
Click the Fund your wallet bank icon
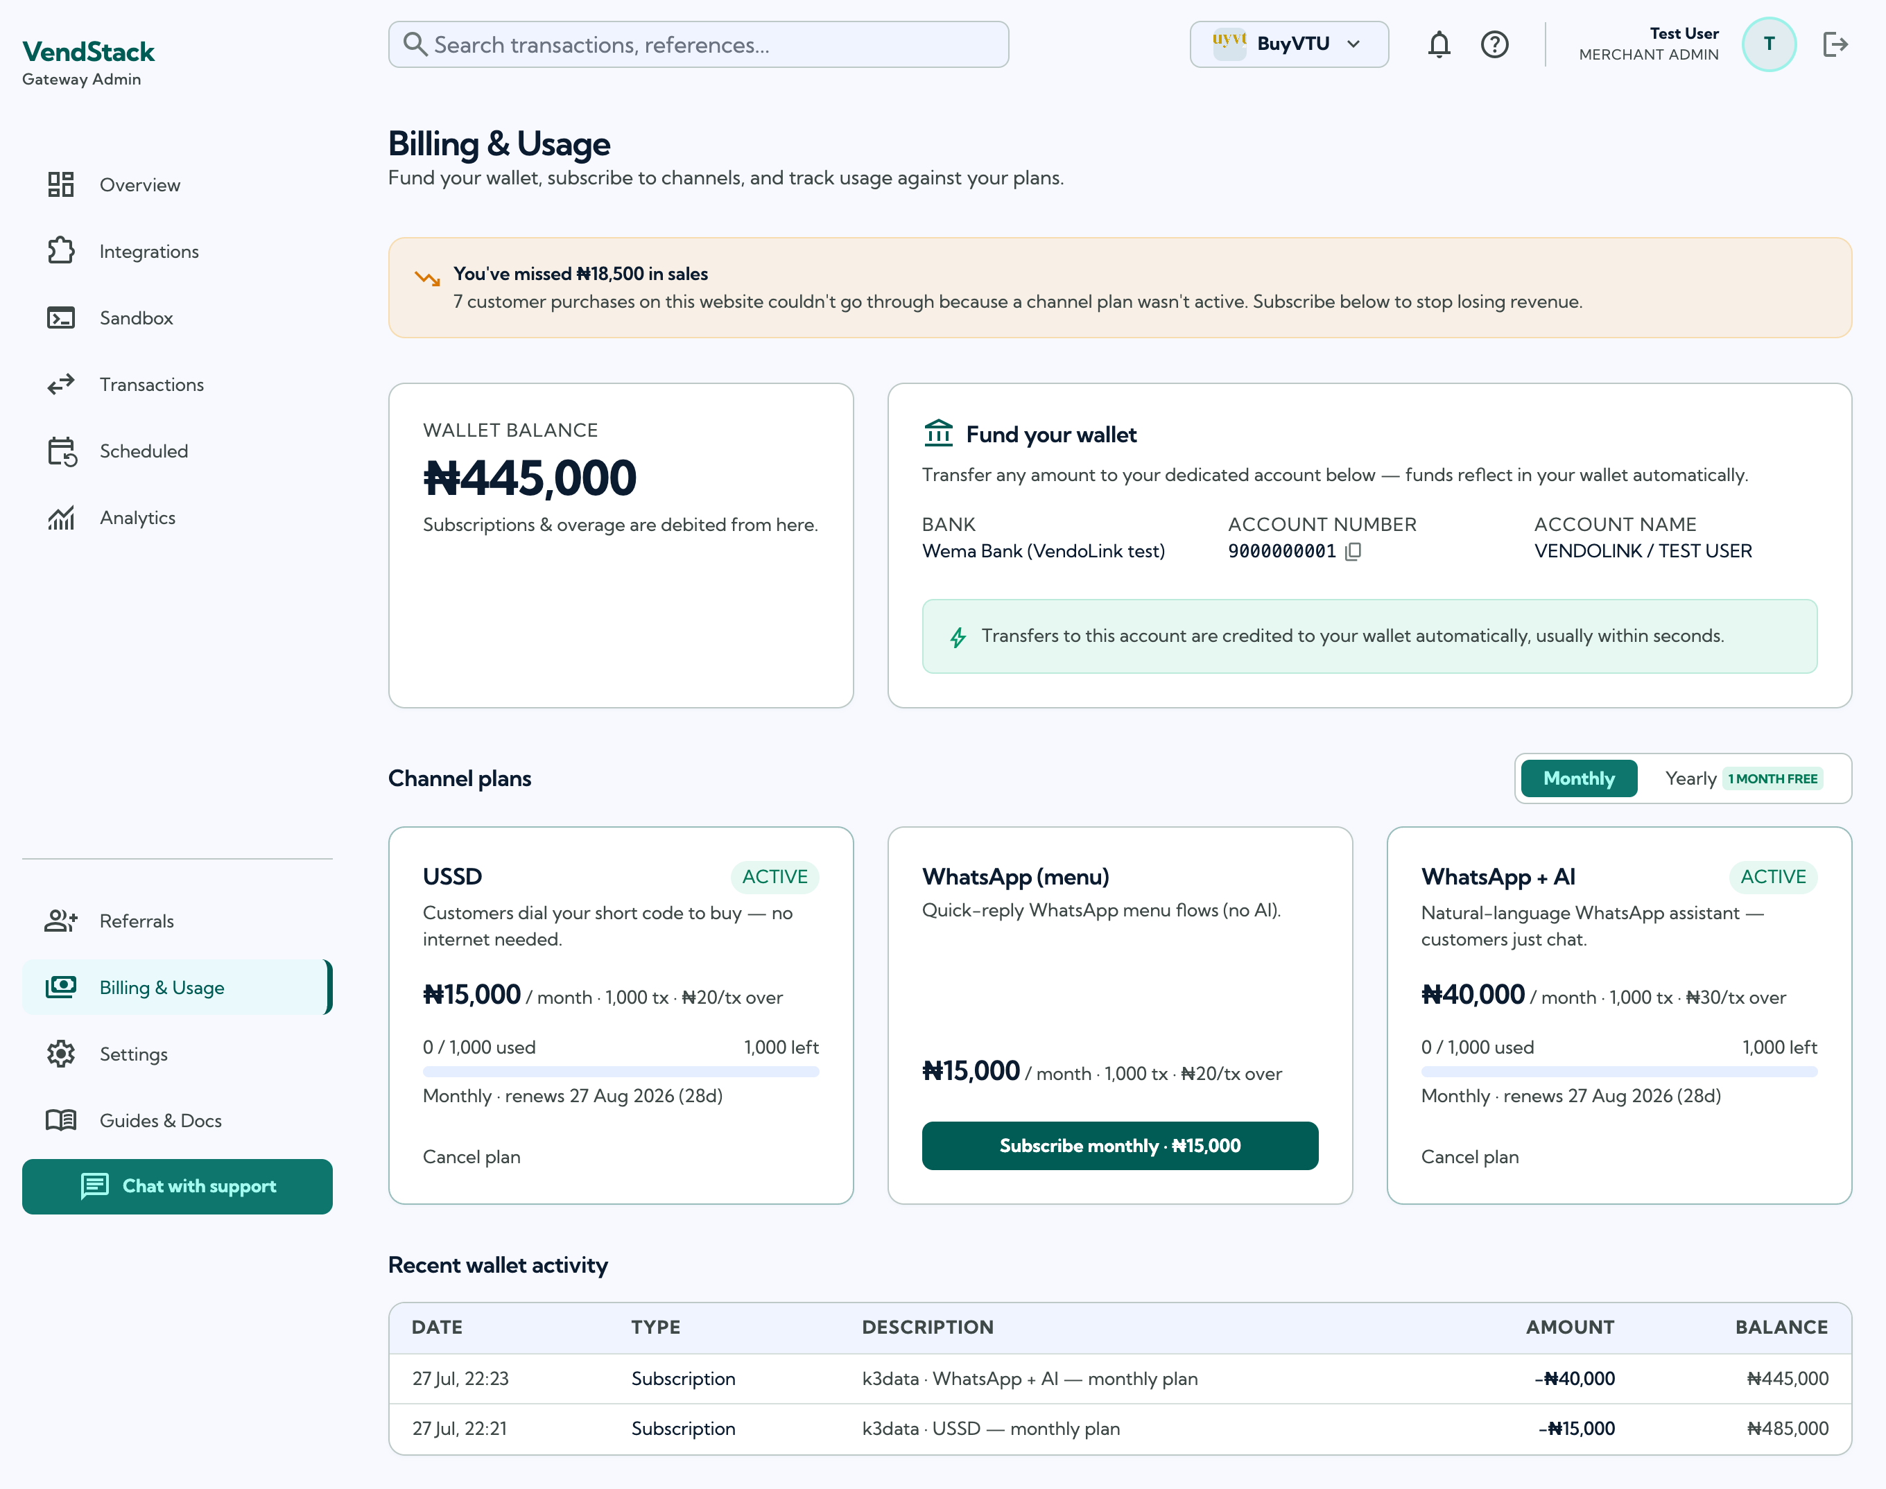pos(938,433)
